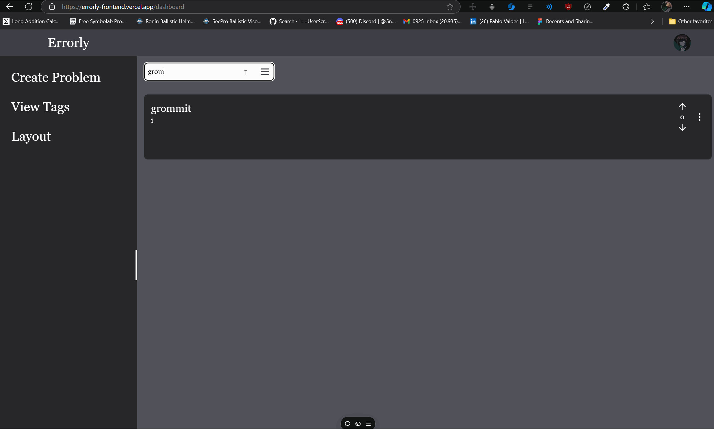Click the uBlock Origin extension icon
The width and height of the screenshot is (714, 429).
pyautogui.click(x=568, y=6)
